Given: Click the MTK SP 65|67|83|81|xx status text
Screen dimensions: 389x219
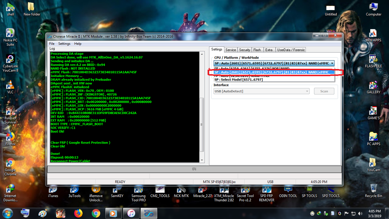Looking at the screenshot, I should coord(219,182).
